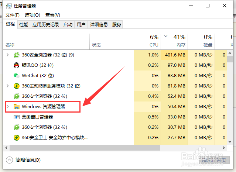The width and height of the screenshot is (236, 172).
Task: Click the 360主动防御服务模块 shield icon
Action: 16,86
